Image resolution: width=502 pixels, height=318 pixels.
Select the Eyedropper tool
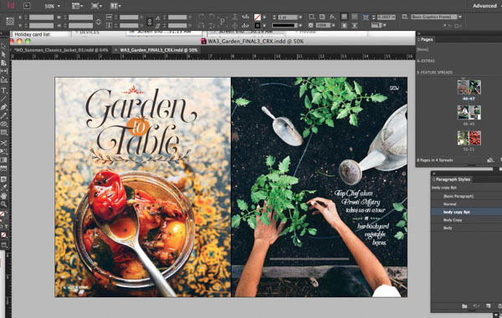pyautogui.click(x=3, y=188)
